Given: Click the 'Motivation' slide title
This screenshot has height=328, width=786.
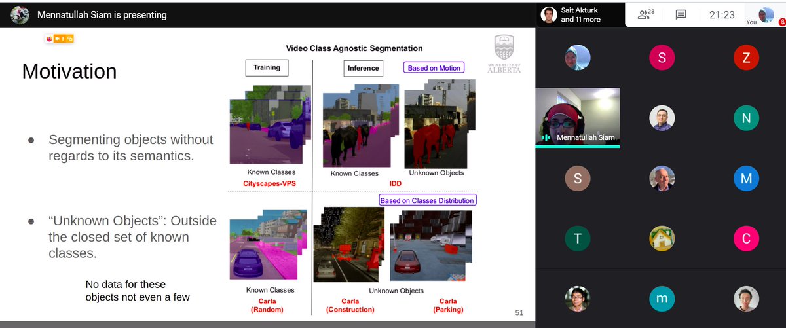Looking at the screenshot, I should [x=69, y=71].
